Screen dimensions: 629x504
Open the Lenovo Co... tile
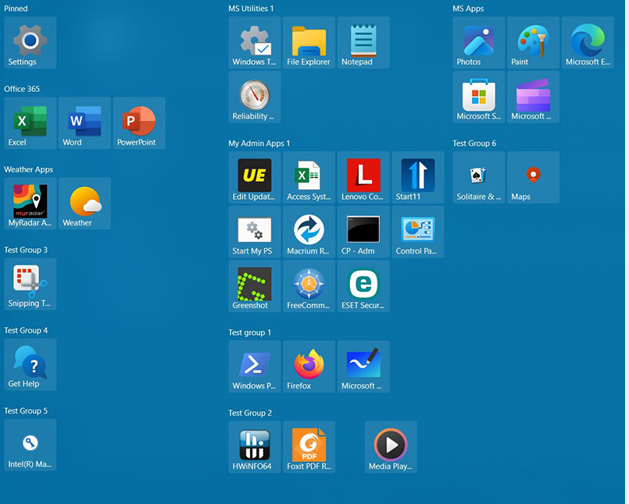[363, 177]
